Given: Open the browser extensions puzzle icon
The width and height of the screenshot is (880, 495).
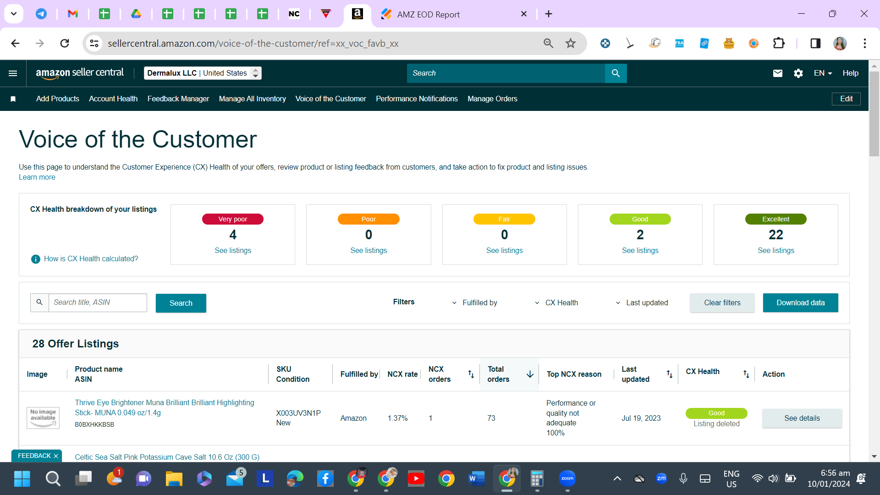Looking at the screenshot, I should click(779, 44).
